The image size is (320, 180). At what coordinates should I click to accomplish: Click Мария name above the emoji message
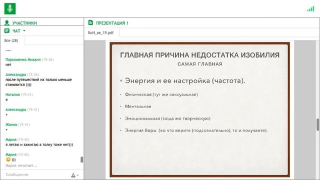point(11,154)
